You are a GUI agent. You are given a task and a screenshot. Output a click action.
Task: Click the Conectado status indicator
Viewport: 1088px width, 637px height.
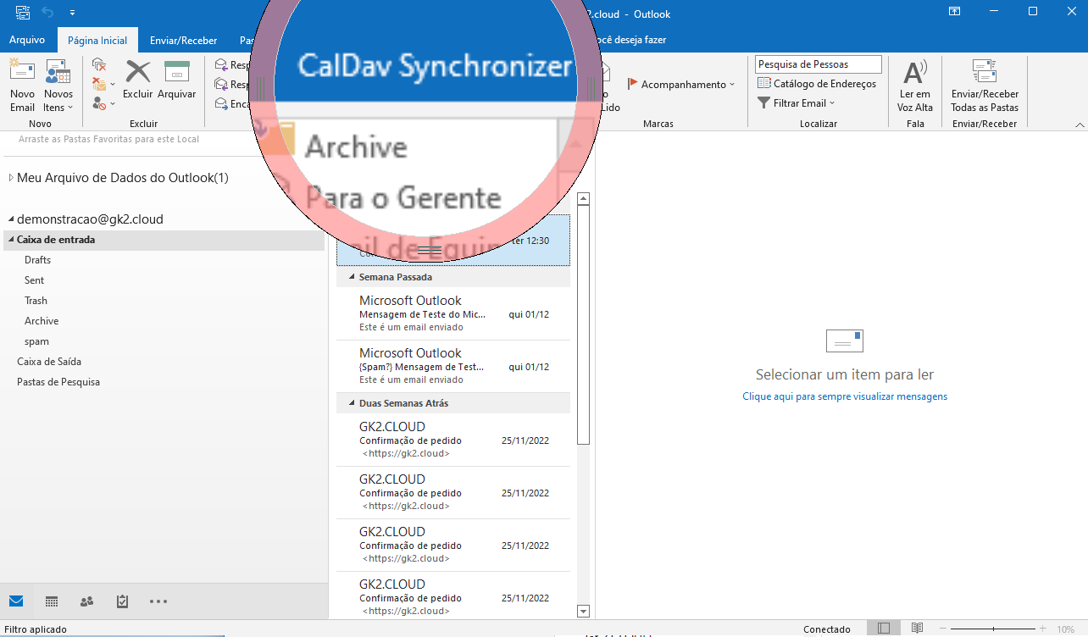pyautogui.click(x=826, y=629)
